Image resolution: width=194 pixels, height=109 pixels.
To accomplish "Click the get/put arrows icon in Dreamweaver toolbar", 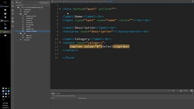I will click(13, 6).
